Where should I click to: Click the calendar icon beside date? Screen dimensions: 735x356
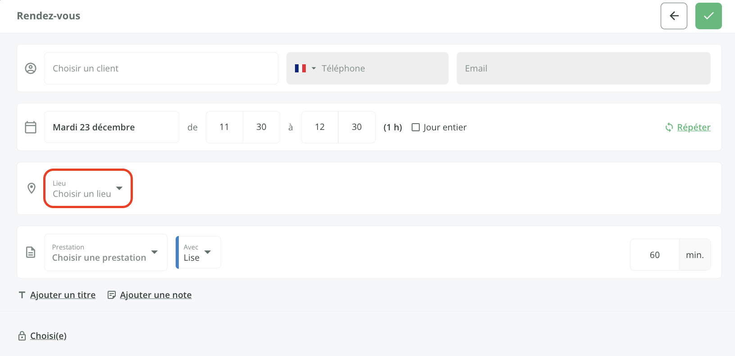coord(31,127)
